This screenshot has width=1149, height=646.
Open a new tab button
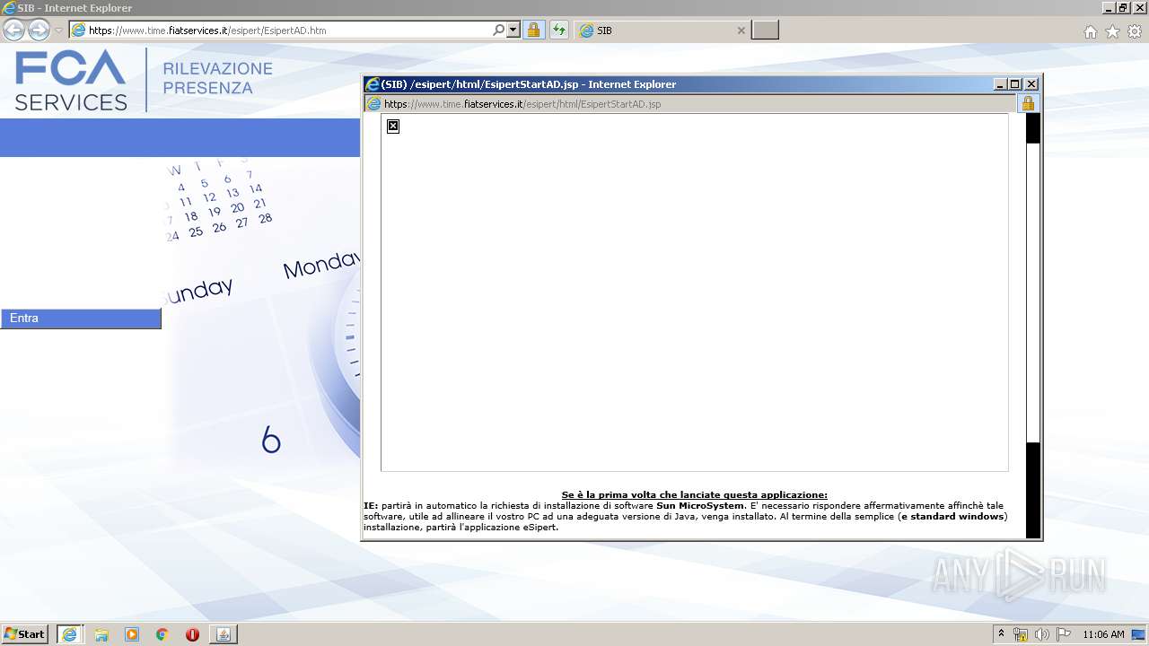click(x=765, y=31)
